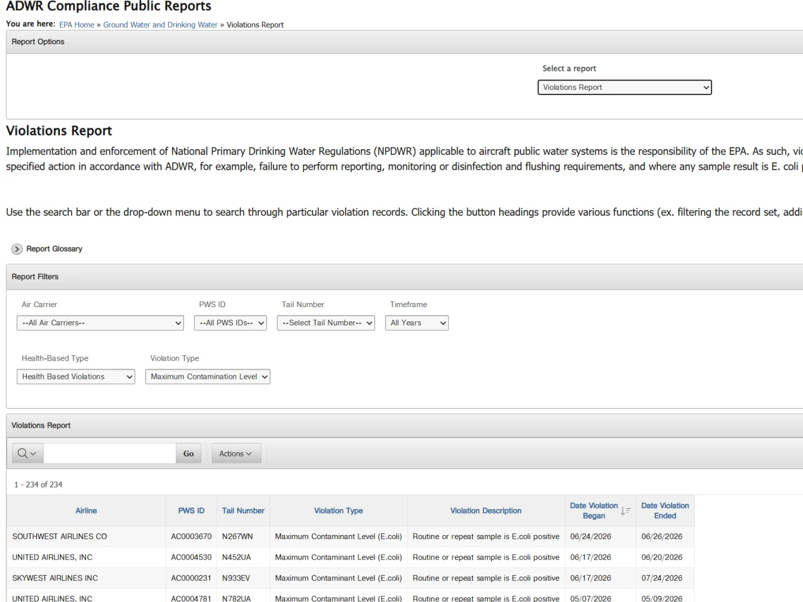Click PWS ID AC0004530
Image resolution: width=803 pixels, height=602 pixels.
click(191, 557)
